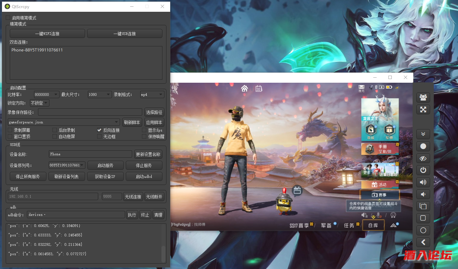The image size is (458, 269).
Task: Click the single square icon in the side toolbar
Action: (x=423, y=218)
